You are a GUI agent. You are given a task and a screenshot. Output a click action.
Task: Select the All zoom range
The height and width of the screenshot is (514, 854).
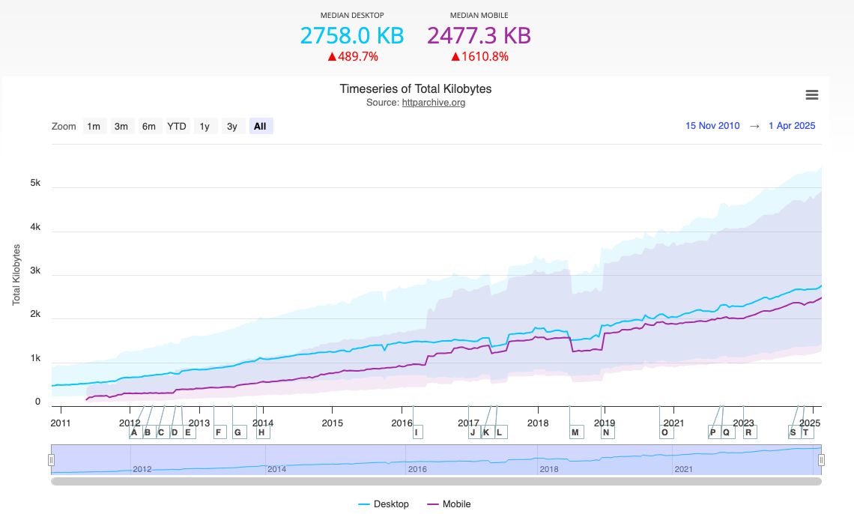tap(260, 126)
